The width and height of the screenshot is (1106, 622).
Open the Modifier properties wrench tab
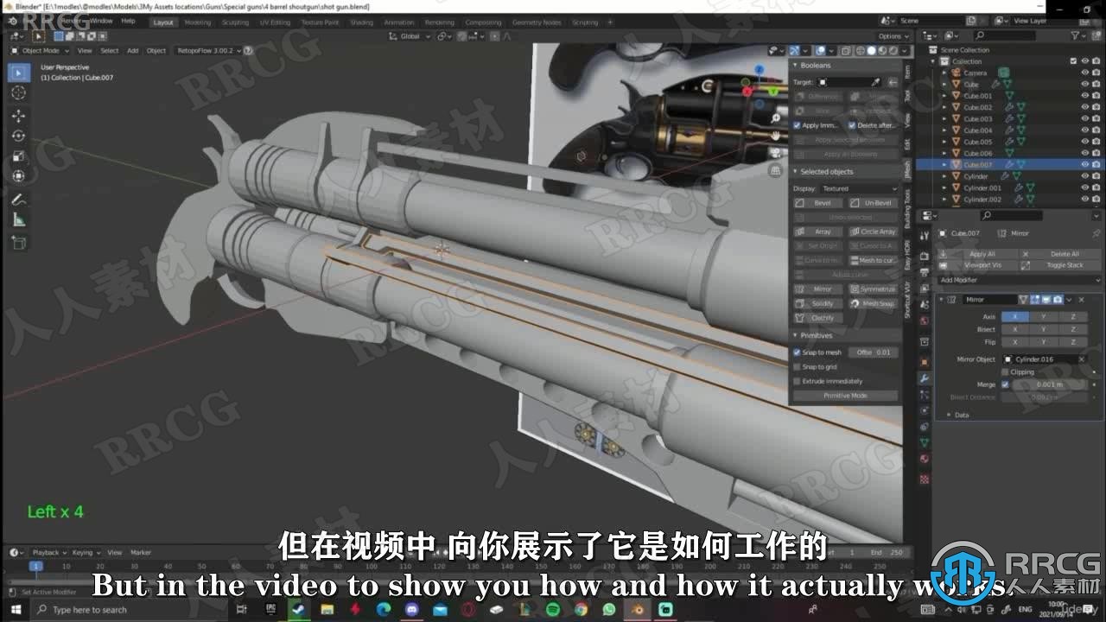click(925, 378)
